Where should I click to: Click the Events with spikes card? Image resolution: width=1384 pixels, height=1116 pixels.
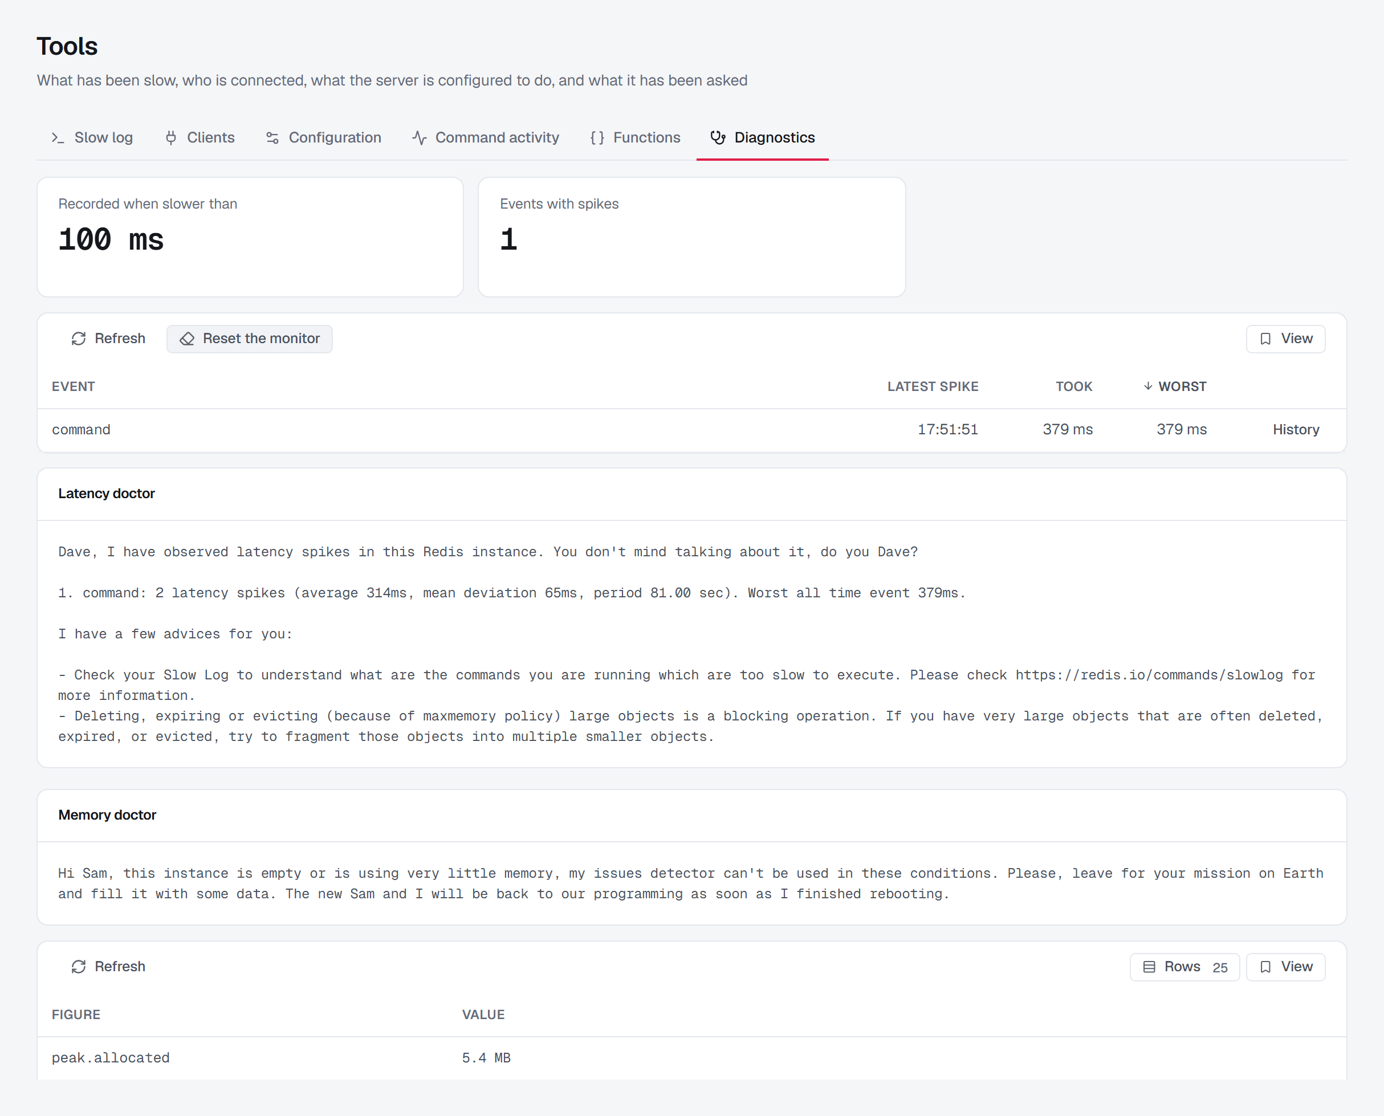click(x=691, y=237)
